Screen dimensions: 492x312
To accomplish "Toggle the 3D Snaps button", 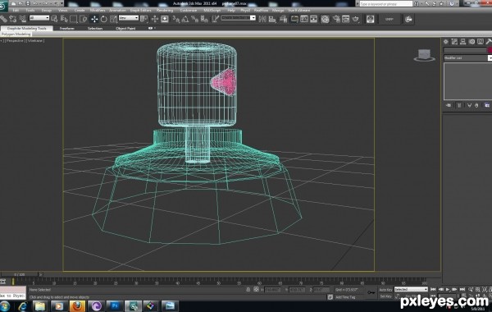I will (x=176, y=19).
